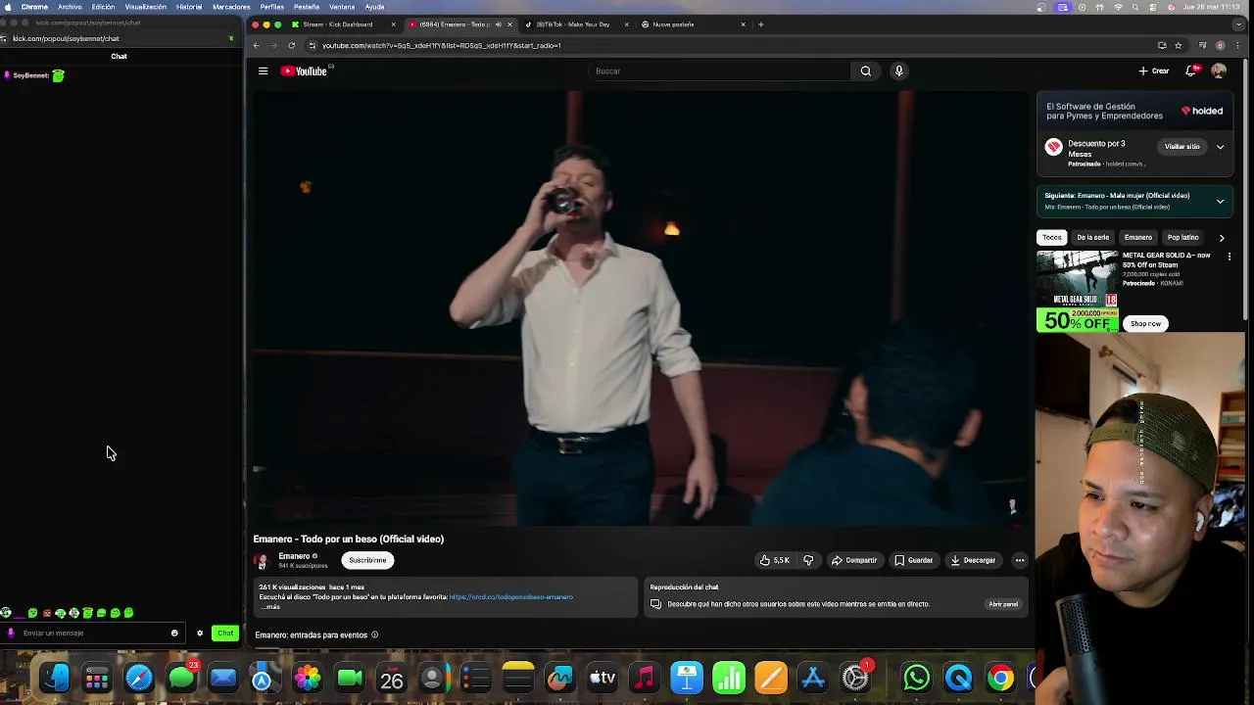Image resolution: width=1254 pixels, height=705 pixels.
Task: Like the Emanero video
Action: tap(774, 560)
